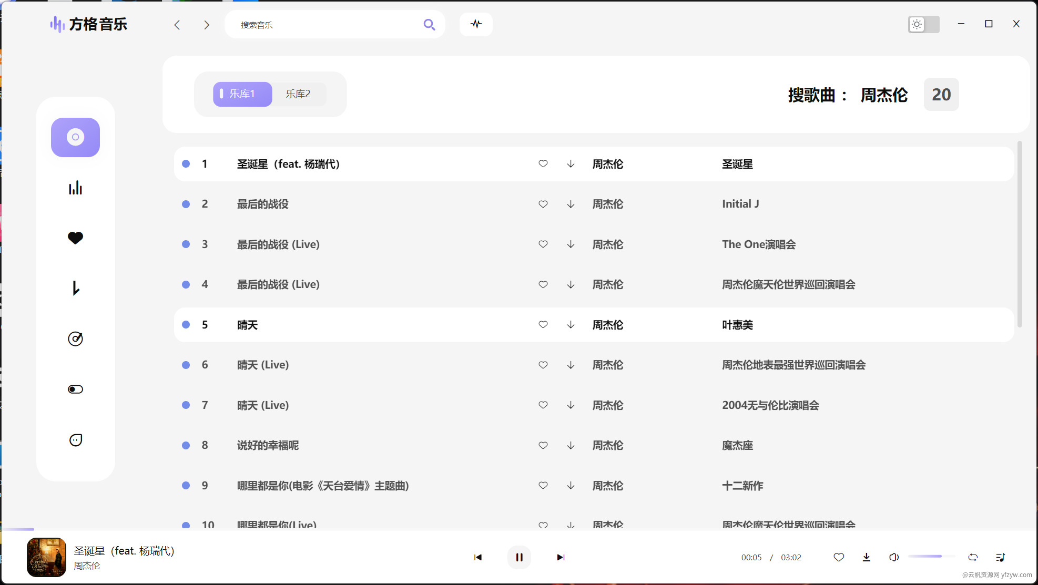Toggle the light/dark theme switch
The image size is (1038, 585).
924,24
